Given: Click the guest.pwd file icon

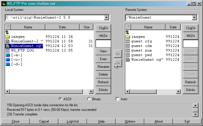Looking at the screenshot, I should click(128, 55).
